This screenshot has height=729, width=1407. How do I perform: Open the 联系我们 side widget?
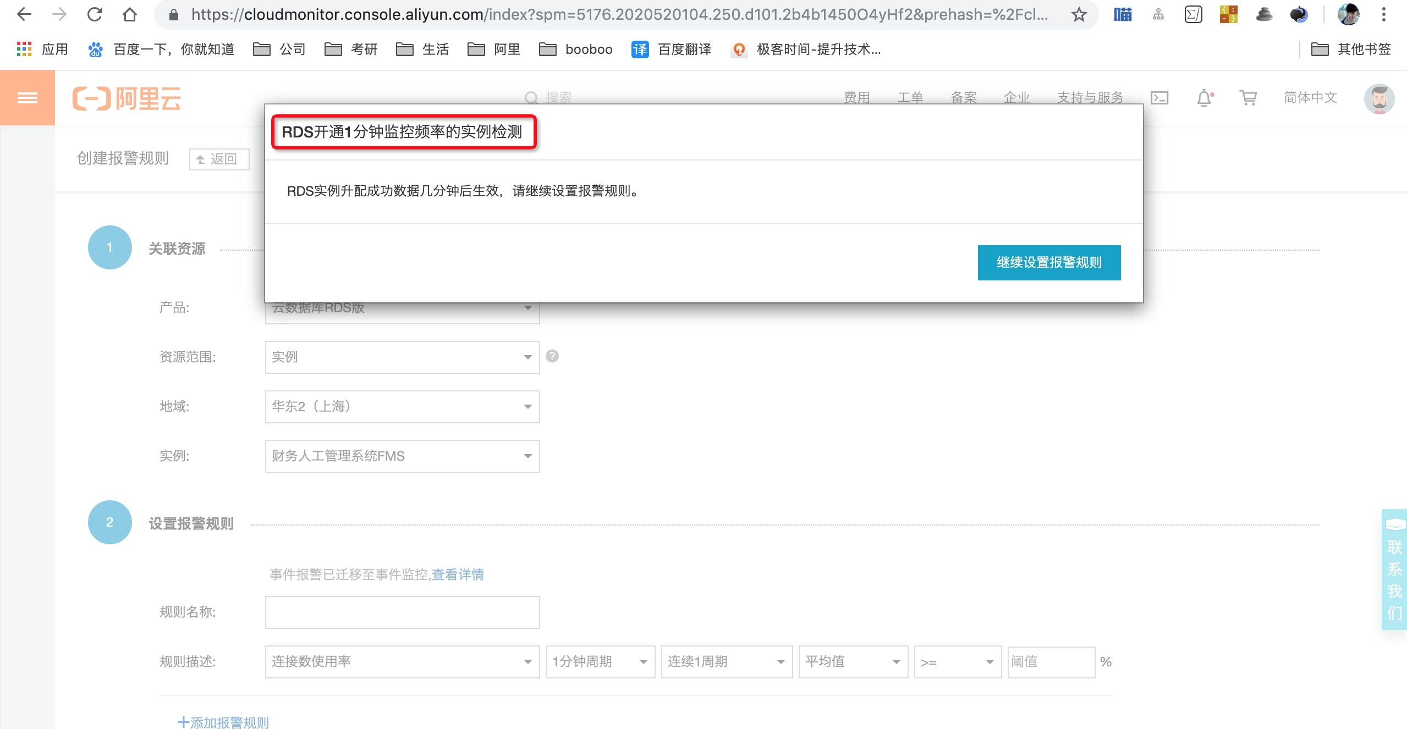1394,570
